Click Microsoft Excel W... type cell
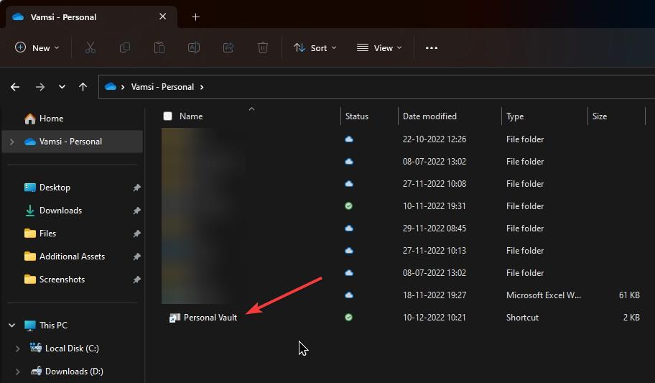655x383 pixels. coord(543,295)
